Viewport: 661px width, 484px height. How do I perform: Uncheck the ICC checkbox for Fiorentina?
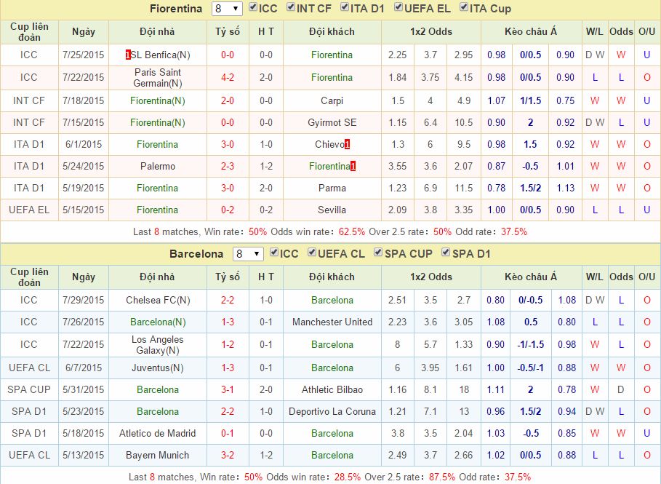[x=253, y=7]
